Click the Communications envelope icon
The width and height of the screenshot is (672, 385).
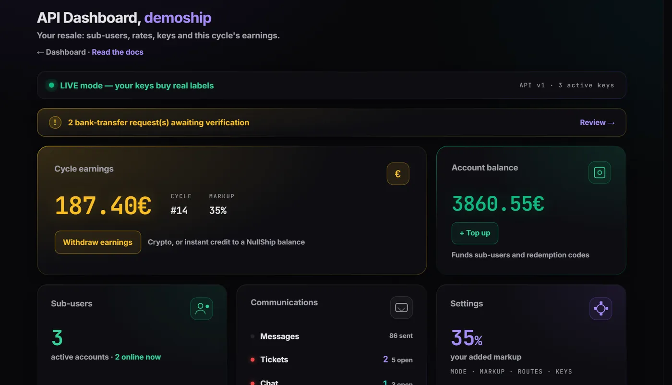tap(401, 308)
